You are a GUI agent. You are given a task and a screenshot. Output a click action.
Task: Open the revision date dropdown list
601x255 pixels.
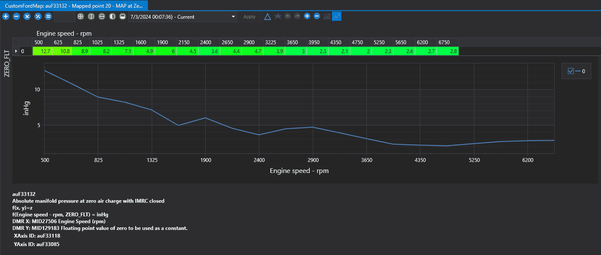(x=182, y=17)
